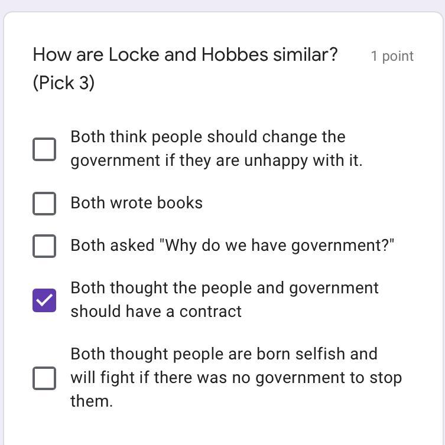Check the "Both think people should change the government" checkbox
This screenshot has width=445, height=445.
(44, 149)
